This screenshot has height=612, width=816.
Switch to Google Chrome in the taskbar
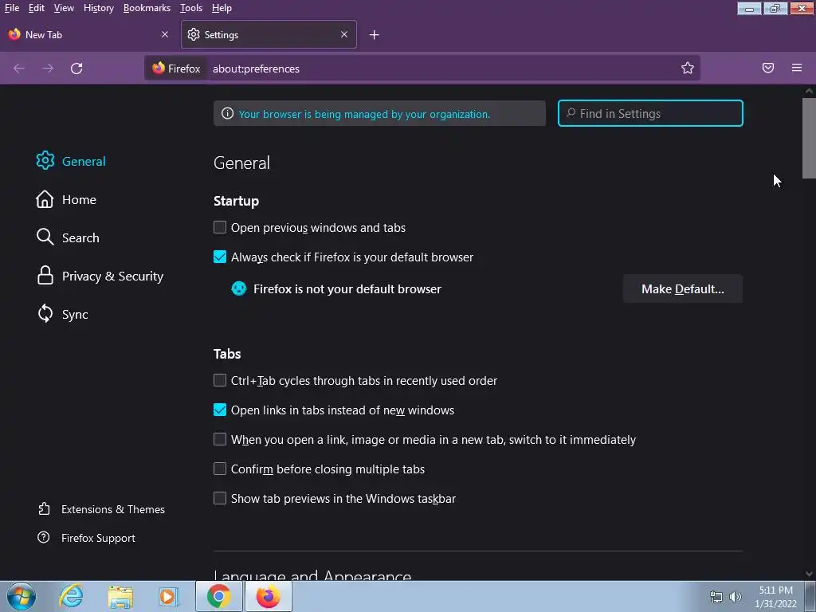(219, 596)
